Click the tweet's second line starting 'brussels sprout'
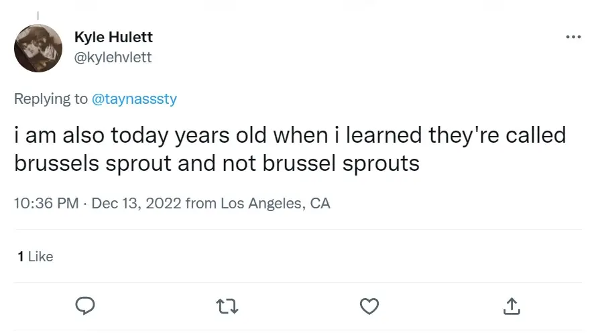Image resolution: width=598 pixels, height=333 pixels. (x=217, y=164)
